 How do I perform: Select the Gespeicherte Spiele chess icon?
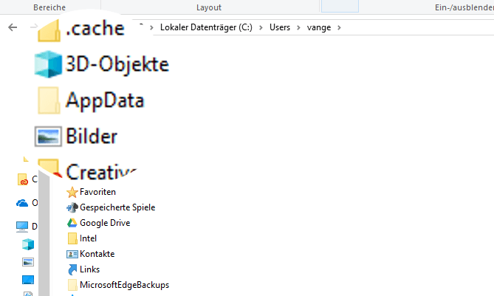(72, 207)
